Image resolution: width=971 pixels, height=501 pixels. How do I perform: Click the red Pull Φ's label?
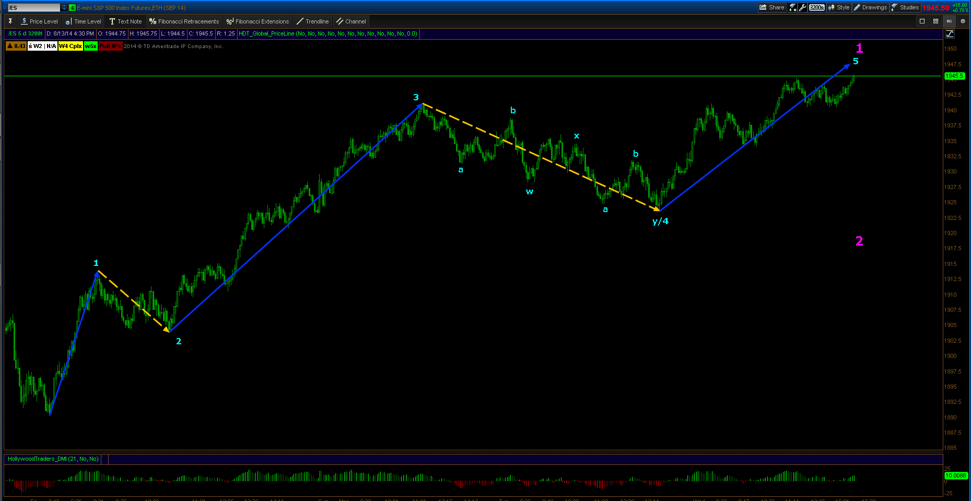pos(110,46)
